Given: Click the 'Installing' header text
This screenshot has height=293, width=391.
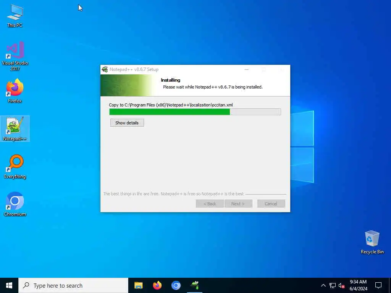Looking at the screenshot, I should tap(171, 80).
